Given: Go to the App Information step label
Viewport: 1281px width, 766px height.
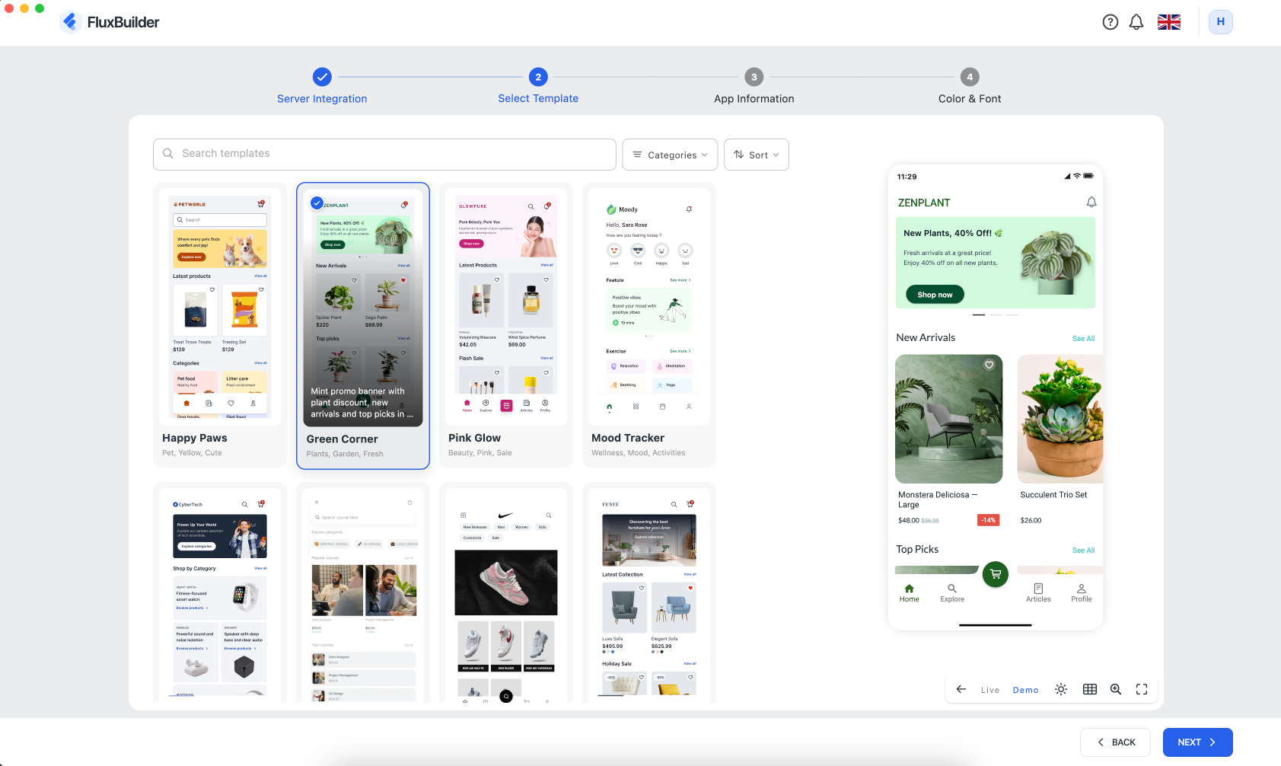Looking at the screenshot, I should click(754, 99).
